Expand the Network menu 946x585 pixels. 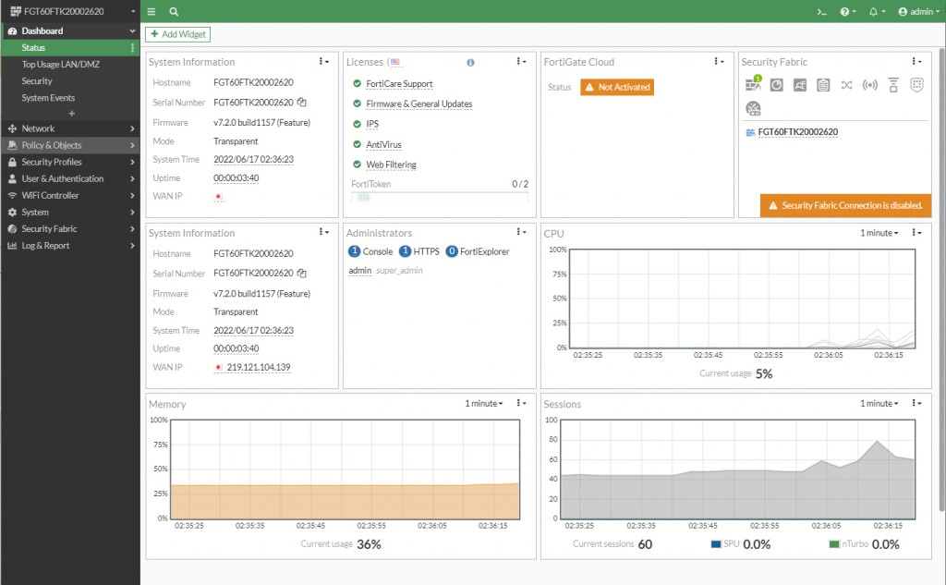click(70, 128)
